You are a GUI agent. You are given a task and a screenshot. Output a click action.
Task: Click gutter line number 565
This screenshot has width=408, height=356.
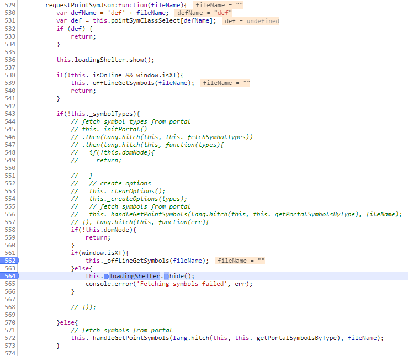(10, 284)
